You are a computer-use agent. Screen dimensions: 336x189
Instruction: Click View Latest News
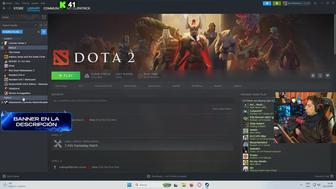tap(222, 109)
